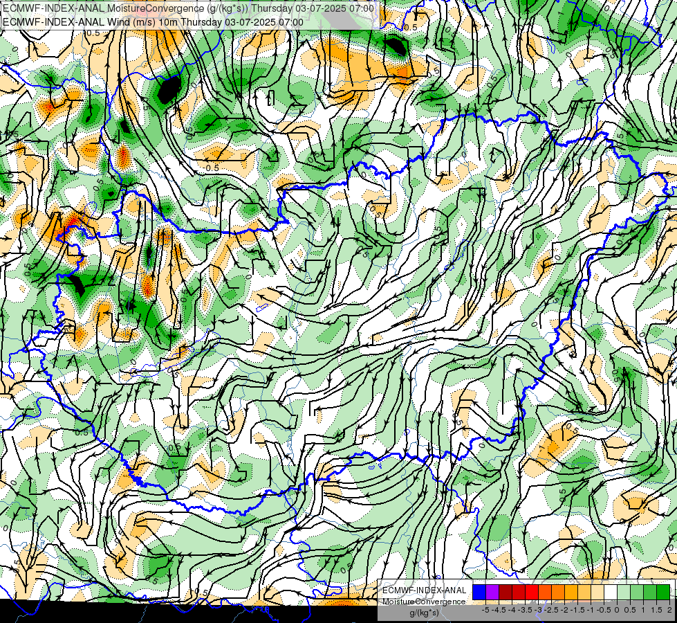Click the '-2.5' legend tick label
The image size is (677, 623).
coord(551,610)
